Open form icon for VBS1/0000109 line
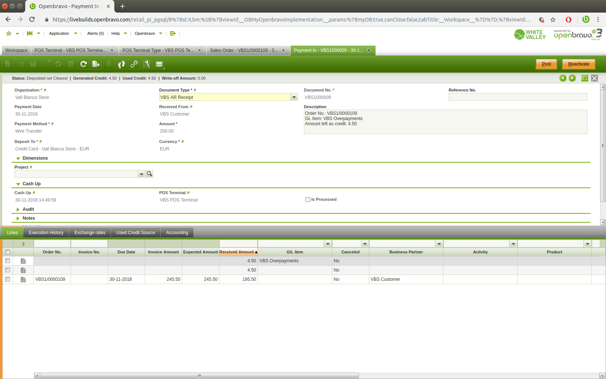The image size is (606, 379). click(x=23, y=279)
